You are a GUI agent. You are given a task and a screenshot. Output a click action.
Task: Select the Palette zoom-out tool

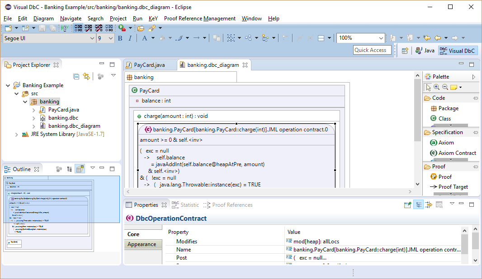tap(445, 87)
